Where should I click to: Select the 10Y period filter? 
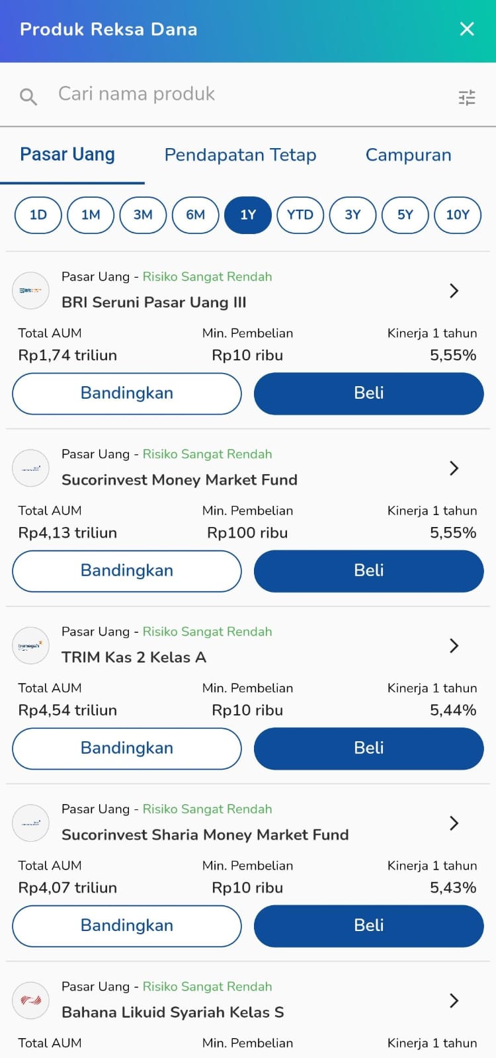coord(458,215)
